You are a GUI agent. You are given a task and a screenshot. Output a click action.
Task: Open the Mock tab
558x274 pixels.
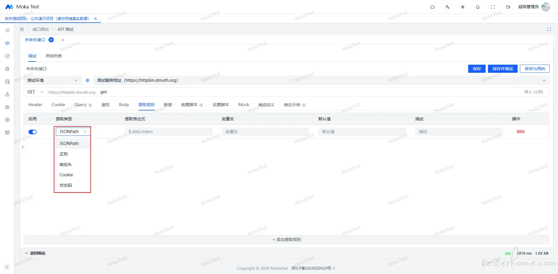coord(244,105)
